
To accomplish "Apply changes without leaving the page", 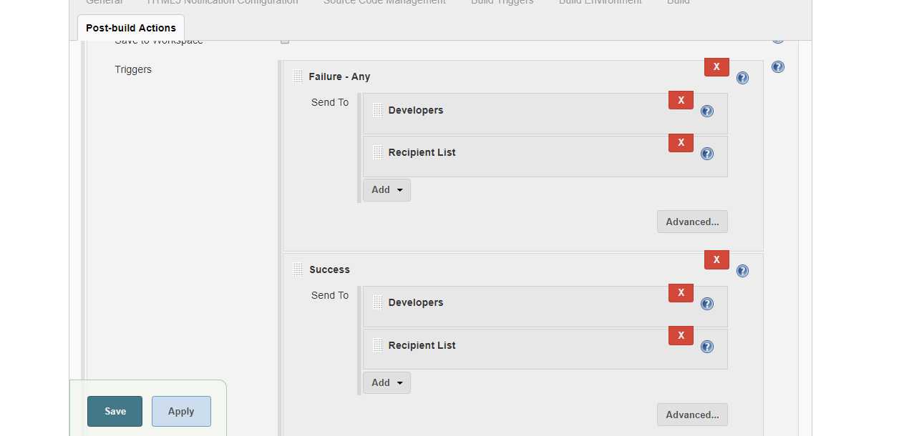I will tap(181, 411).
